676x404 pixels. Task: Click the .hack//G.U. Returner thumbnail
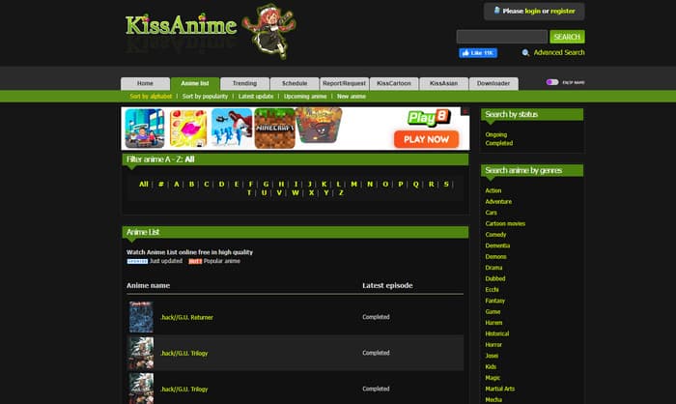141,317
